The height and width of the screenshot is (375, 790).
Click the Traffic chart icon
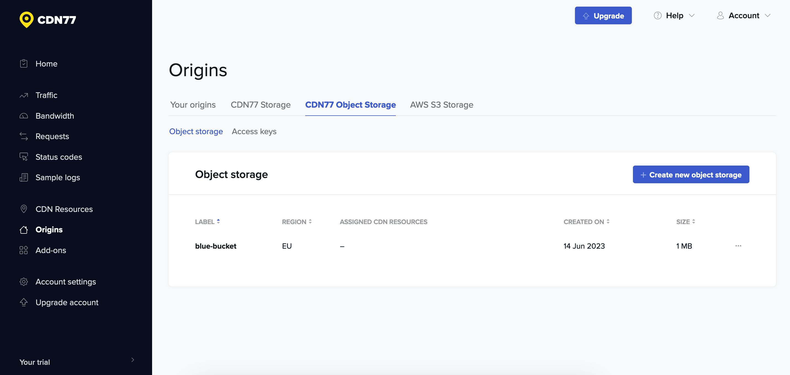coord(24,95)
